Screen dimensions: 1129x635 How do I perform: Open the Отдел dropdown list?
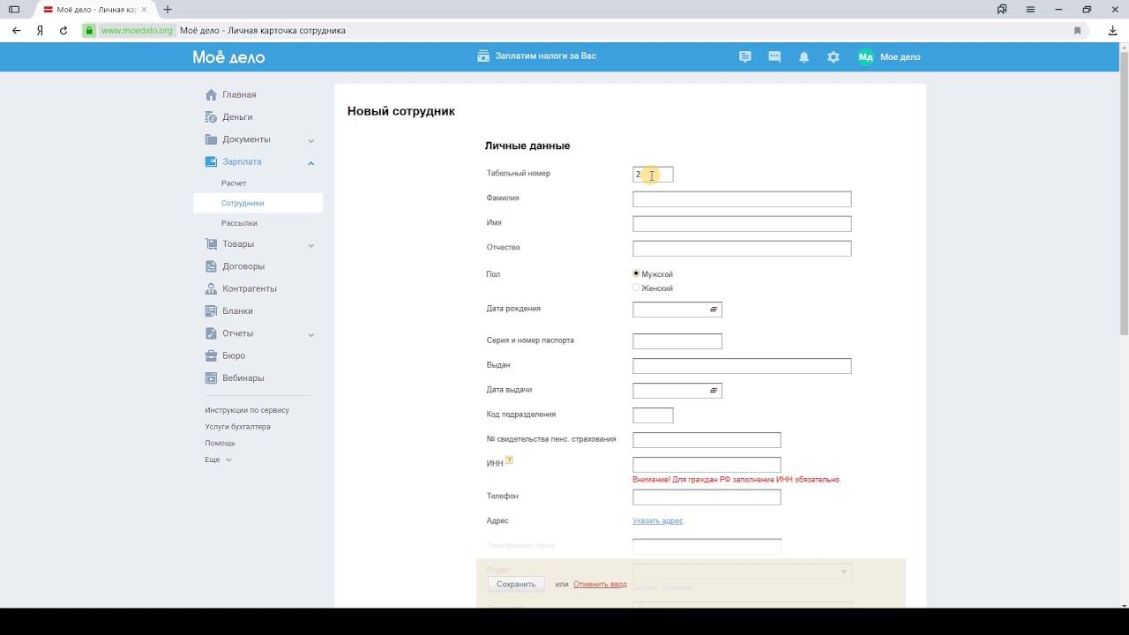click(742, 571)
